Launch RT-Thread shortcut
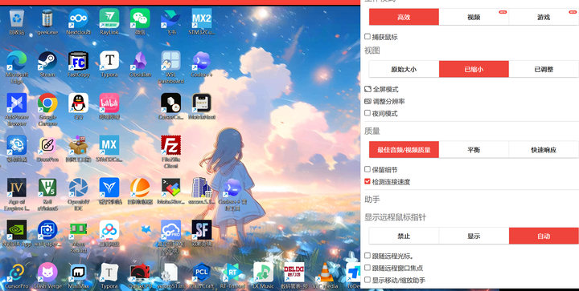The height and width of the screenshot is (291, 579). click(x=232, y=273)
